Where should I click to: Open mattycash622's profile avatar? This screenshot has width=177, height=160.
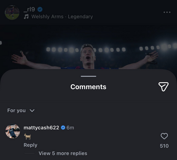pyautogui.click(x=13, y=131)
